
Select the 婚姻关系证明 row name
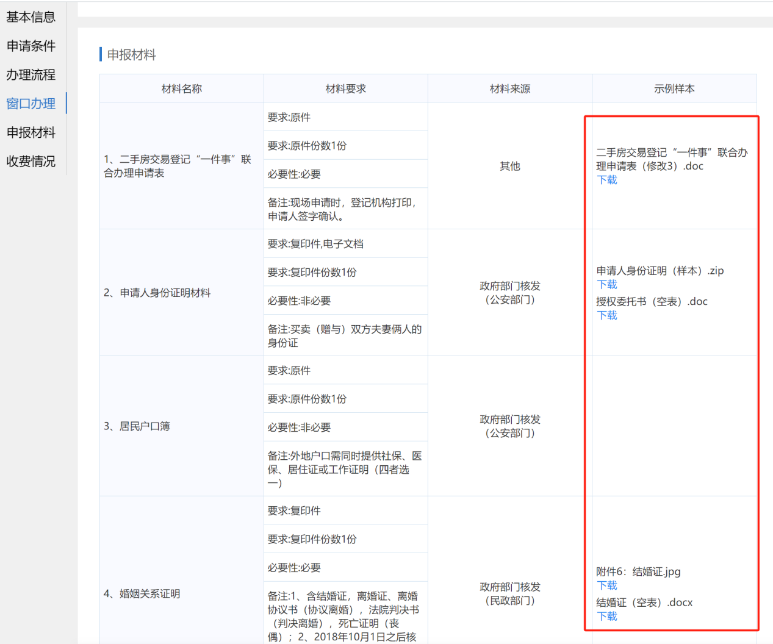point(142,594)
